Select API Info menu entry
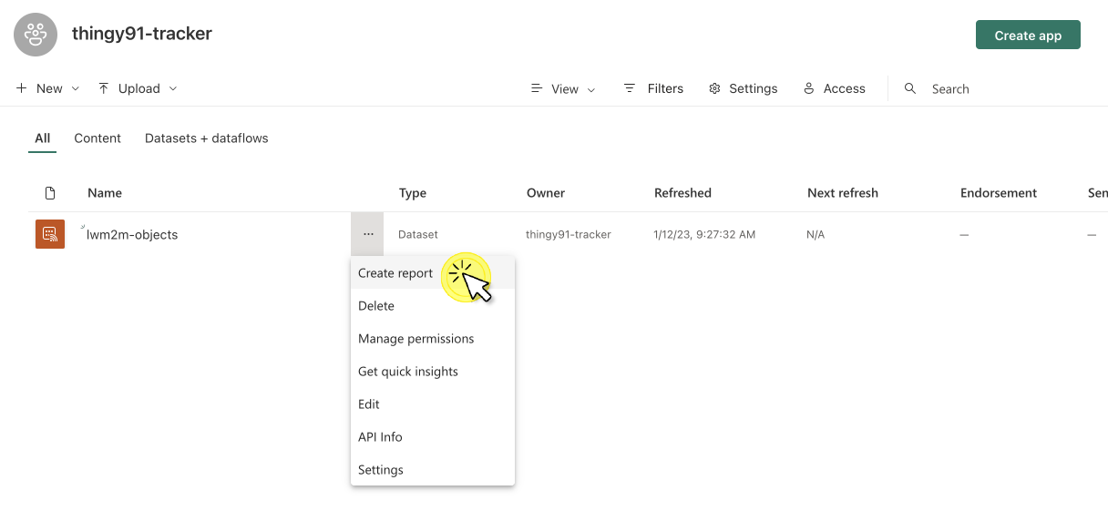The image size is (1108, 511). (x=433, y=437)
